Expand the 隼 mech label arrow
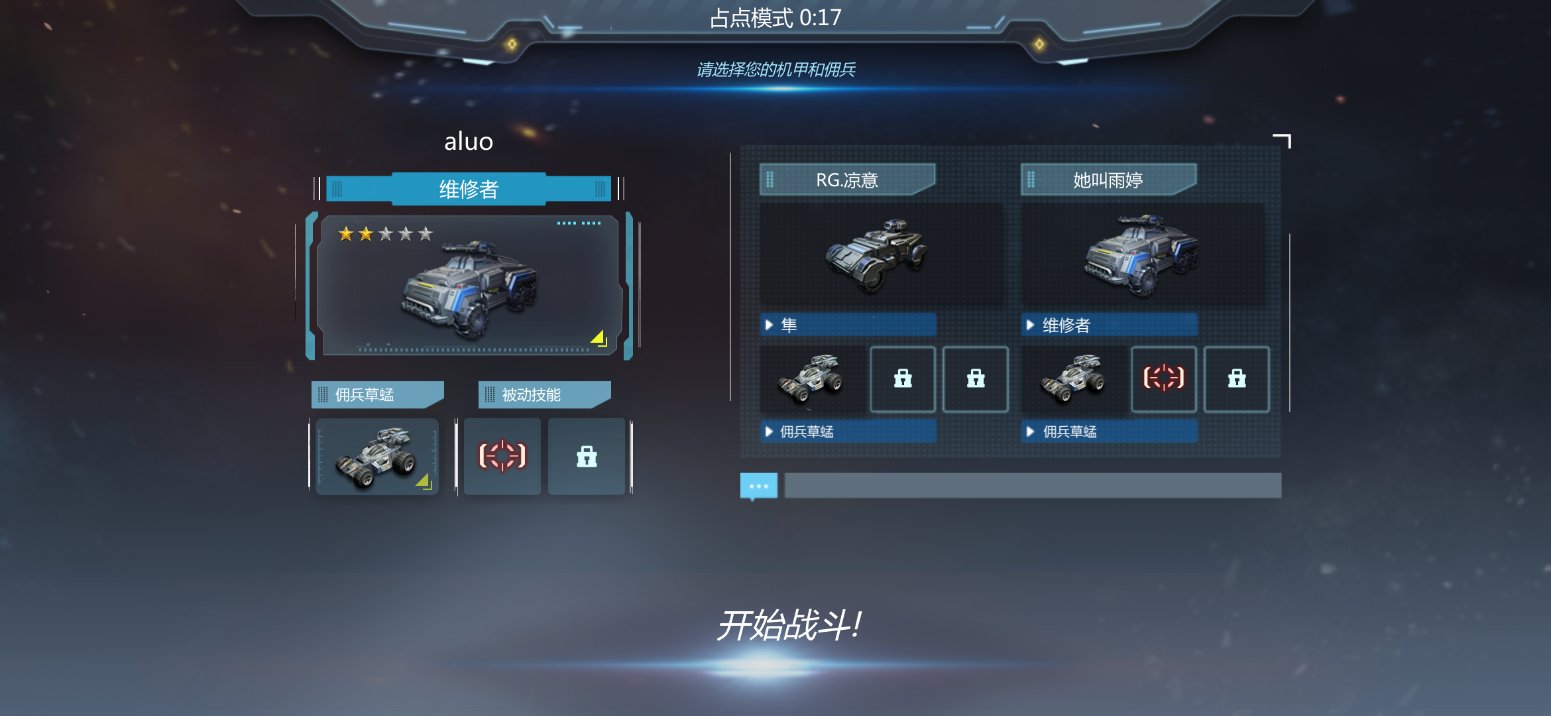This screenshot has height=716, width=1551. tap(770, 325)
